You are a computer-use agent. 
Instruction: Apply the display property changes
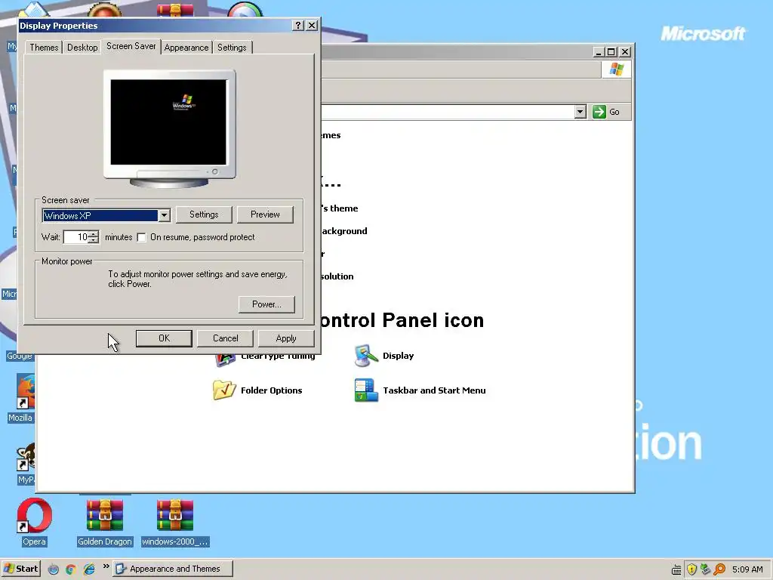pyautogui.click(x=286, y=338)
